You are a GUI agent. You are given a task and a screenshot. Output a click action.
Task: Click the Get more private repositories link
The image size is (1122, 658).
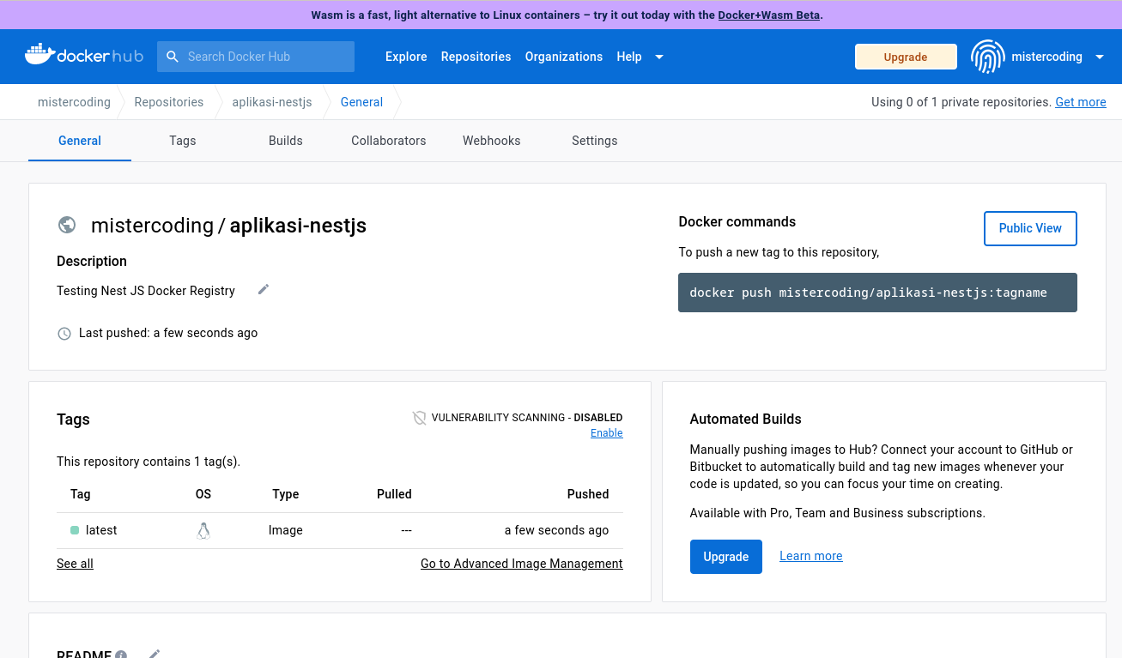click(x=1081, y=102)
